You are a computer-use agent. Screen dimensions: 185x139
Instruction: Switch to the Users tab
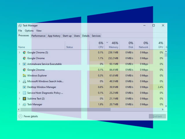point(77,36)
